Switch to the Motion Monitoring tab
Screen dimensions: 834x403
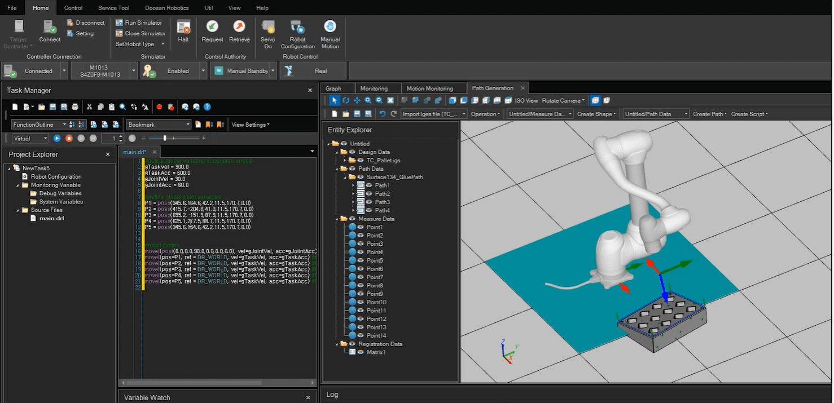[x=430, y=88]
